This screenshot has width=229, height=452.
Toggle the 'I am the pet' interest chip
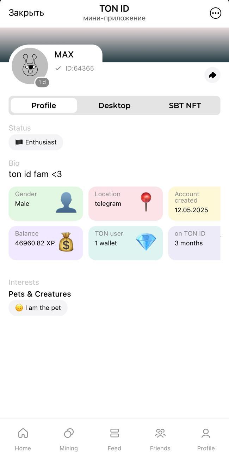point(38,308)
